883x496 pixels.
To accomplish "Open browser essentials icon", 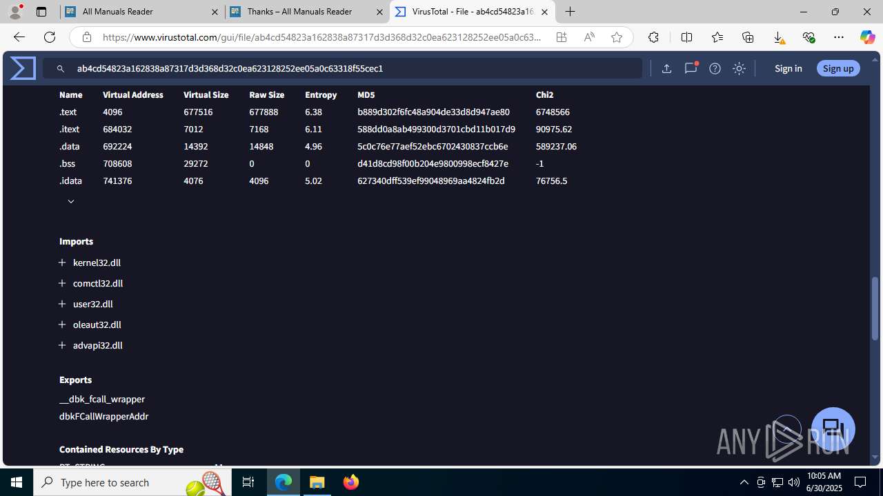I will click(808, 37).
